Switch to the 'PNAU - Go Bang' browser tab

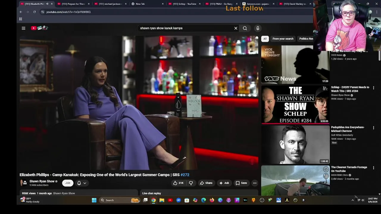tap(221, 4)
